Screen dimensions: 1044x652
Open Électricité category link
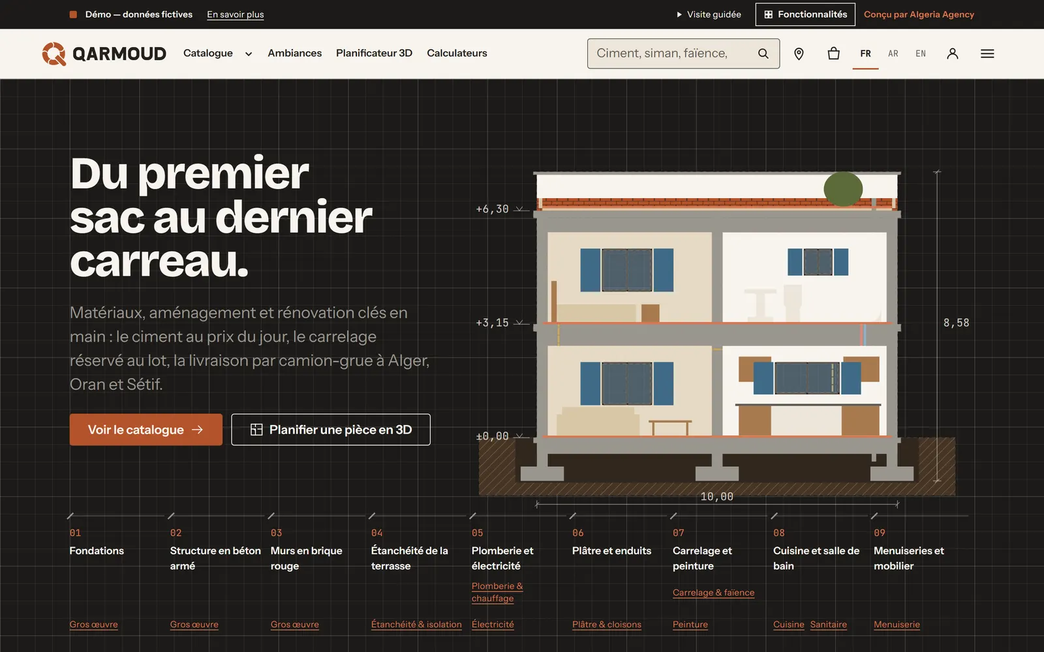click(493, 625)
